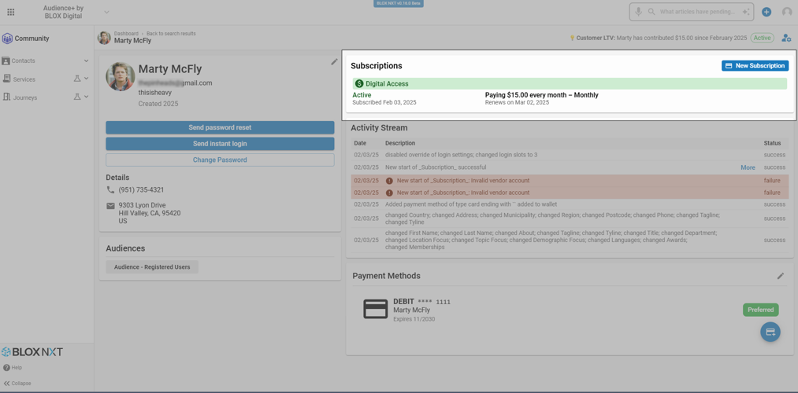Click Send password reset button

(x=220, y=127)
